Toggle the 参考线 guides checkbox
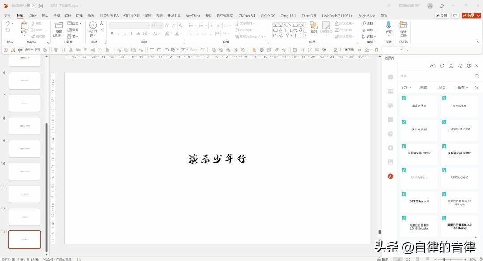483x261 pixels. coord(342,50)
